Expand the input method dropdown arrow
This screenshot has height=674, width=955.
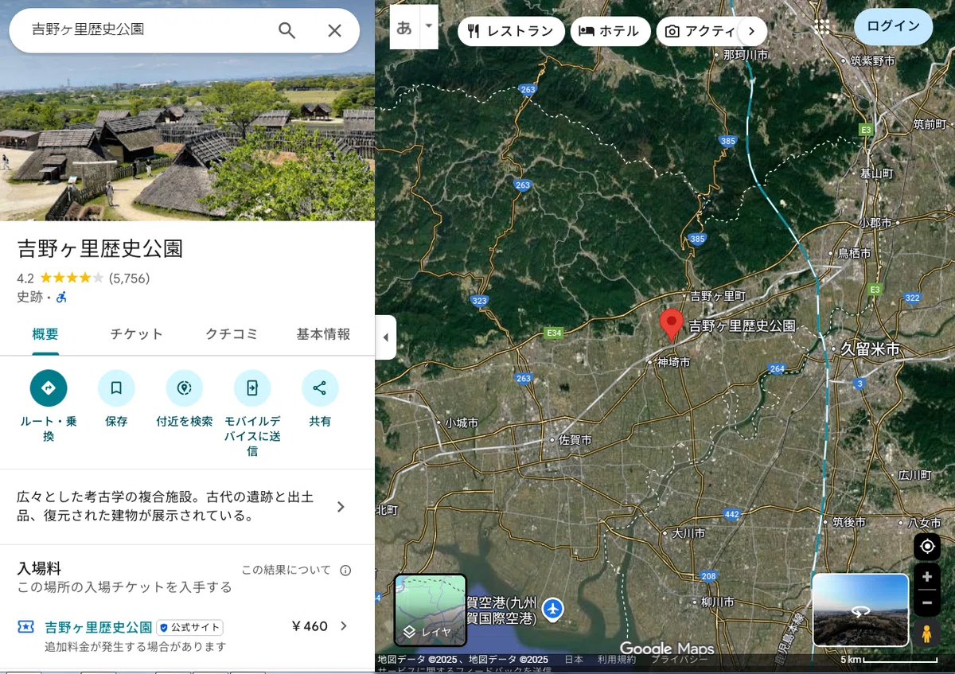coord(429,26)
